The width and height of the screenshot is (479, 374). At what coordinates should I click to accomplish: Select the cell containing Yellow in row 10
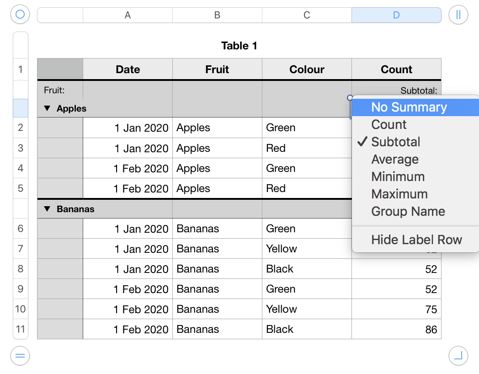(306, 309)
